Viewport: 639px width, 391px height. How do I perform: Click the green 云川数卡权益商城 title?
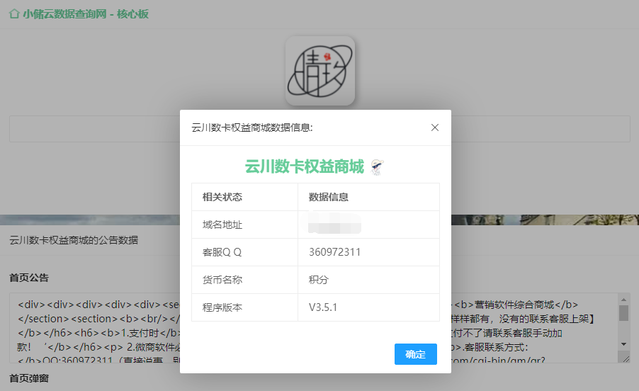tap(305, 166)
